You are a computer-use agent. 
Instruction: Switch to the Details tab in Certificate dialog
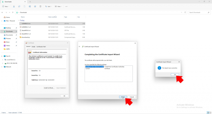[x=33, y=47]
